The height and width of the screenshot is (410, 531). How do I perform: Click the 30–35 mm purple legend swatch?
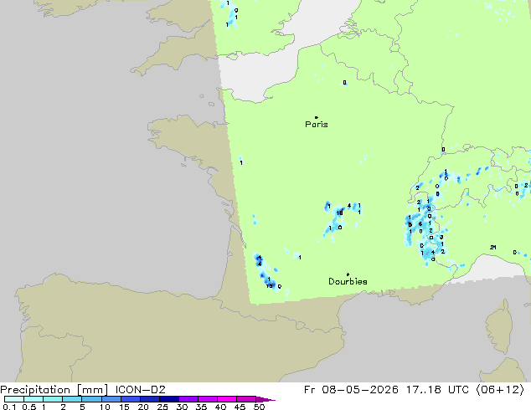click(188, 399)
